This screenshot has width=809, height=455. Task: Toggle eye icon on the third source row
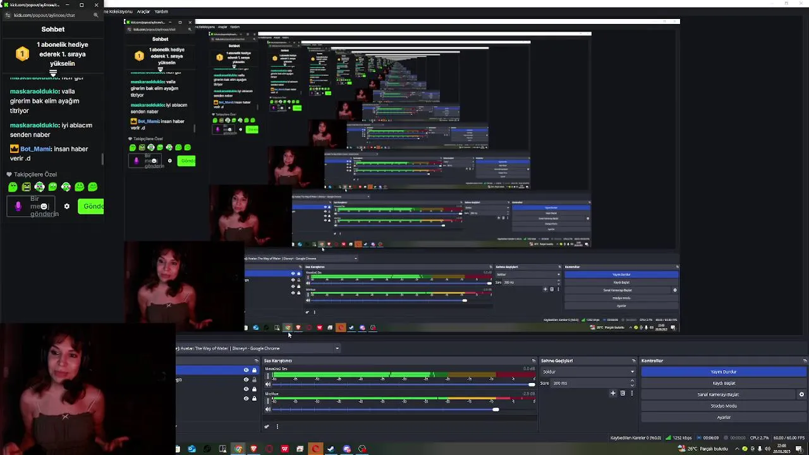246,389
